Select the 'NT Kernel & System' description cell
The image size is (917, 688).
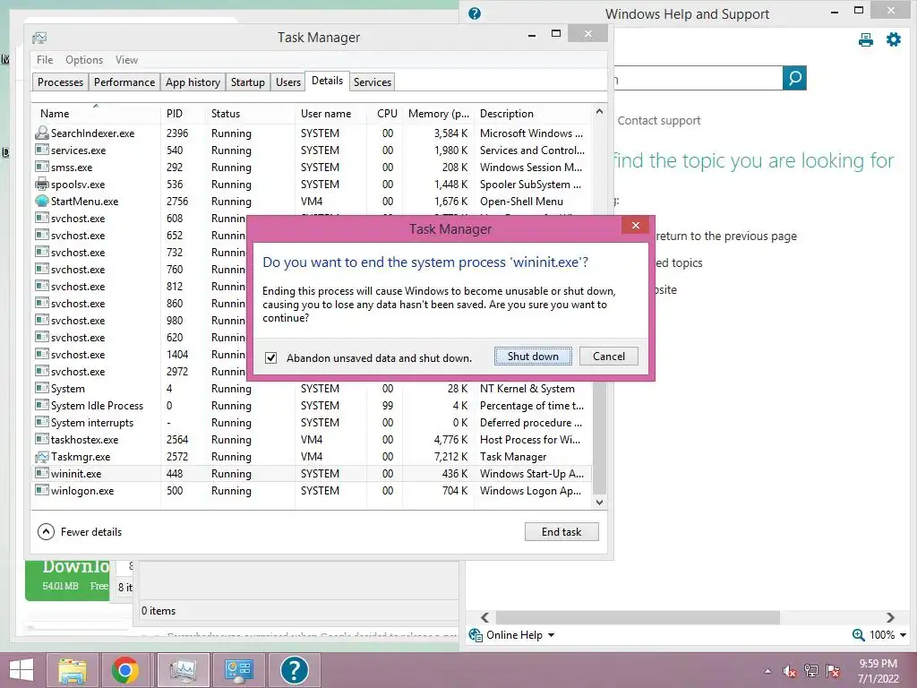527,389
